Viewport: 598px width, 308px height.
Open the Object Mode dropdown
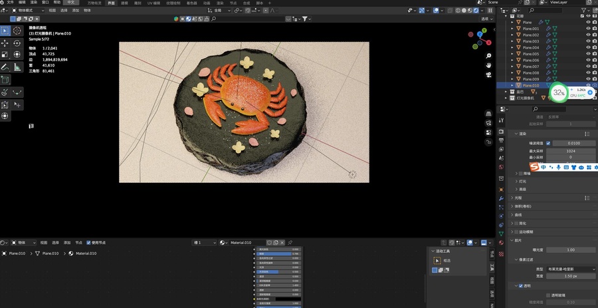[28, 11]
